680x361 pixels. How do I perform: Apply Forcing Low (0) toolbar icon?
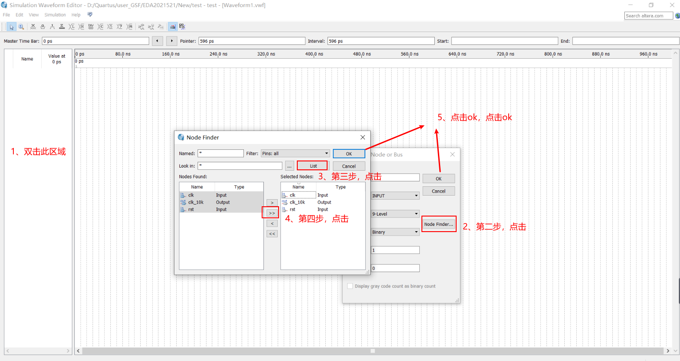[43, 27]
